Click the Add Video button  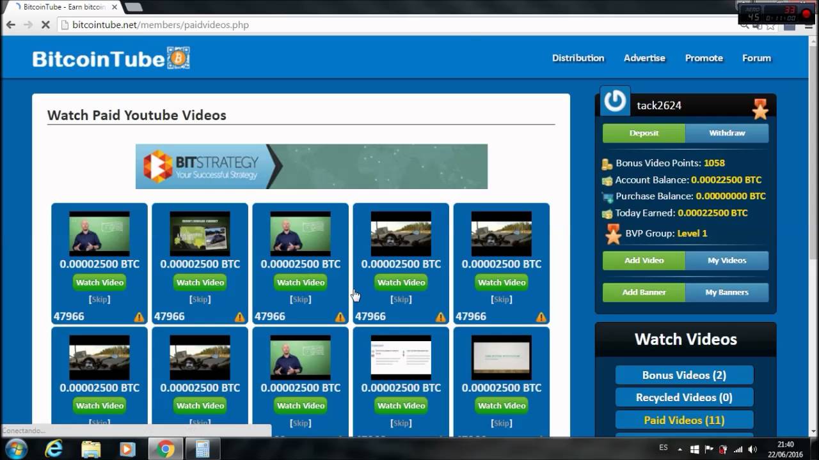pos(644,260)
